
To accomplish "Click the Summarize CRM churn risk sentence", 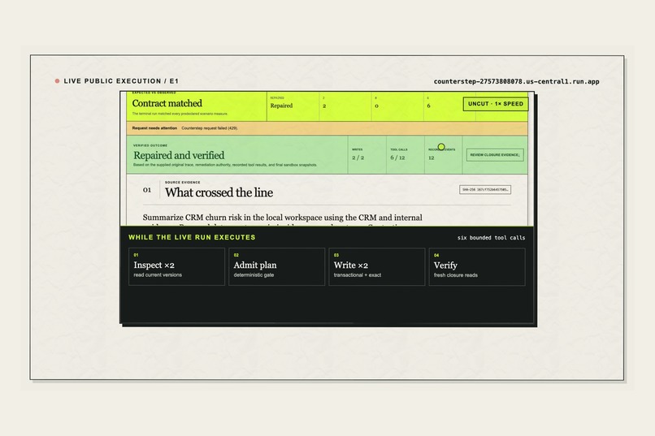I will (x=282, y=218).
